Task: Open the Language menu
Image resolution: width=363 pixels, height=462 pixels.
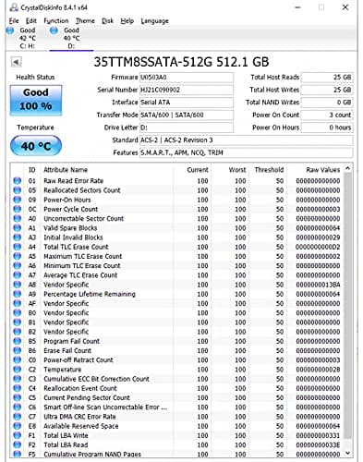Action: pos(154,21)
